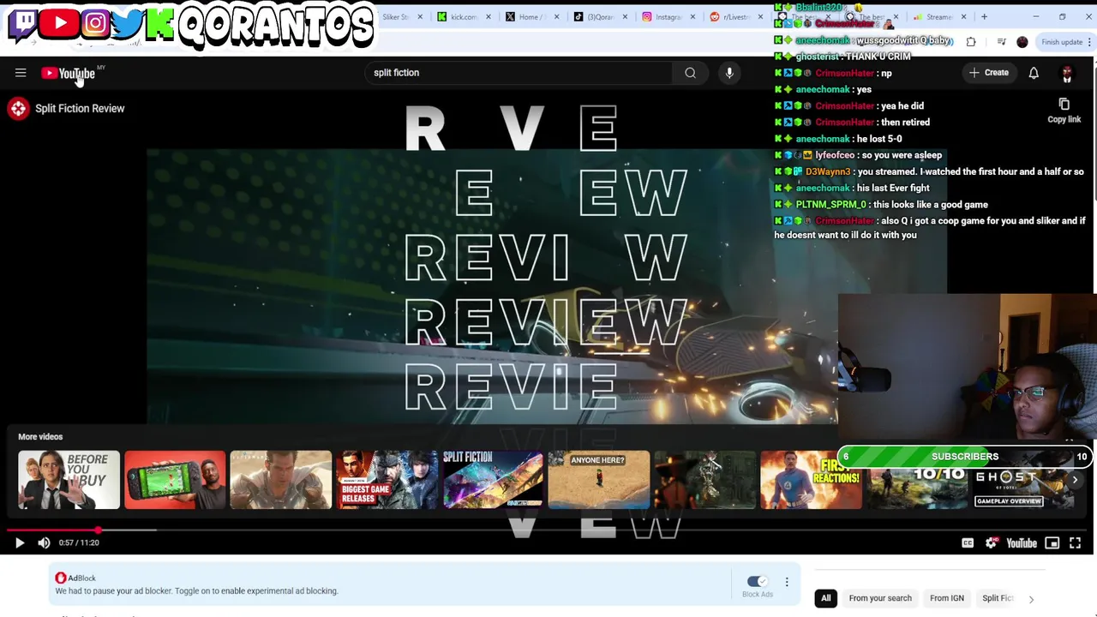Close the kick.com browser tab
This screenshot has width=1097, height=617.
pos(488,17)
